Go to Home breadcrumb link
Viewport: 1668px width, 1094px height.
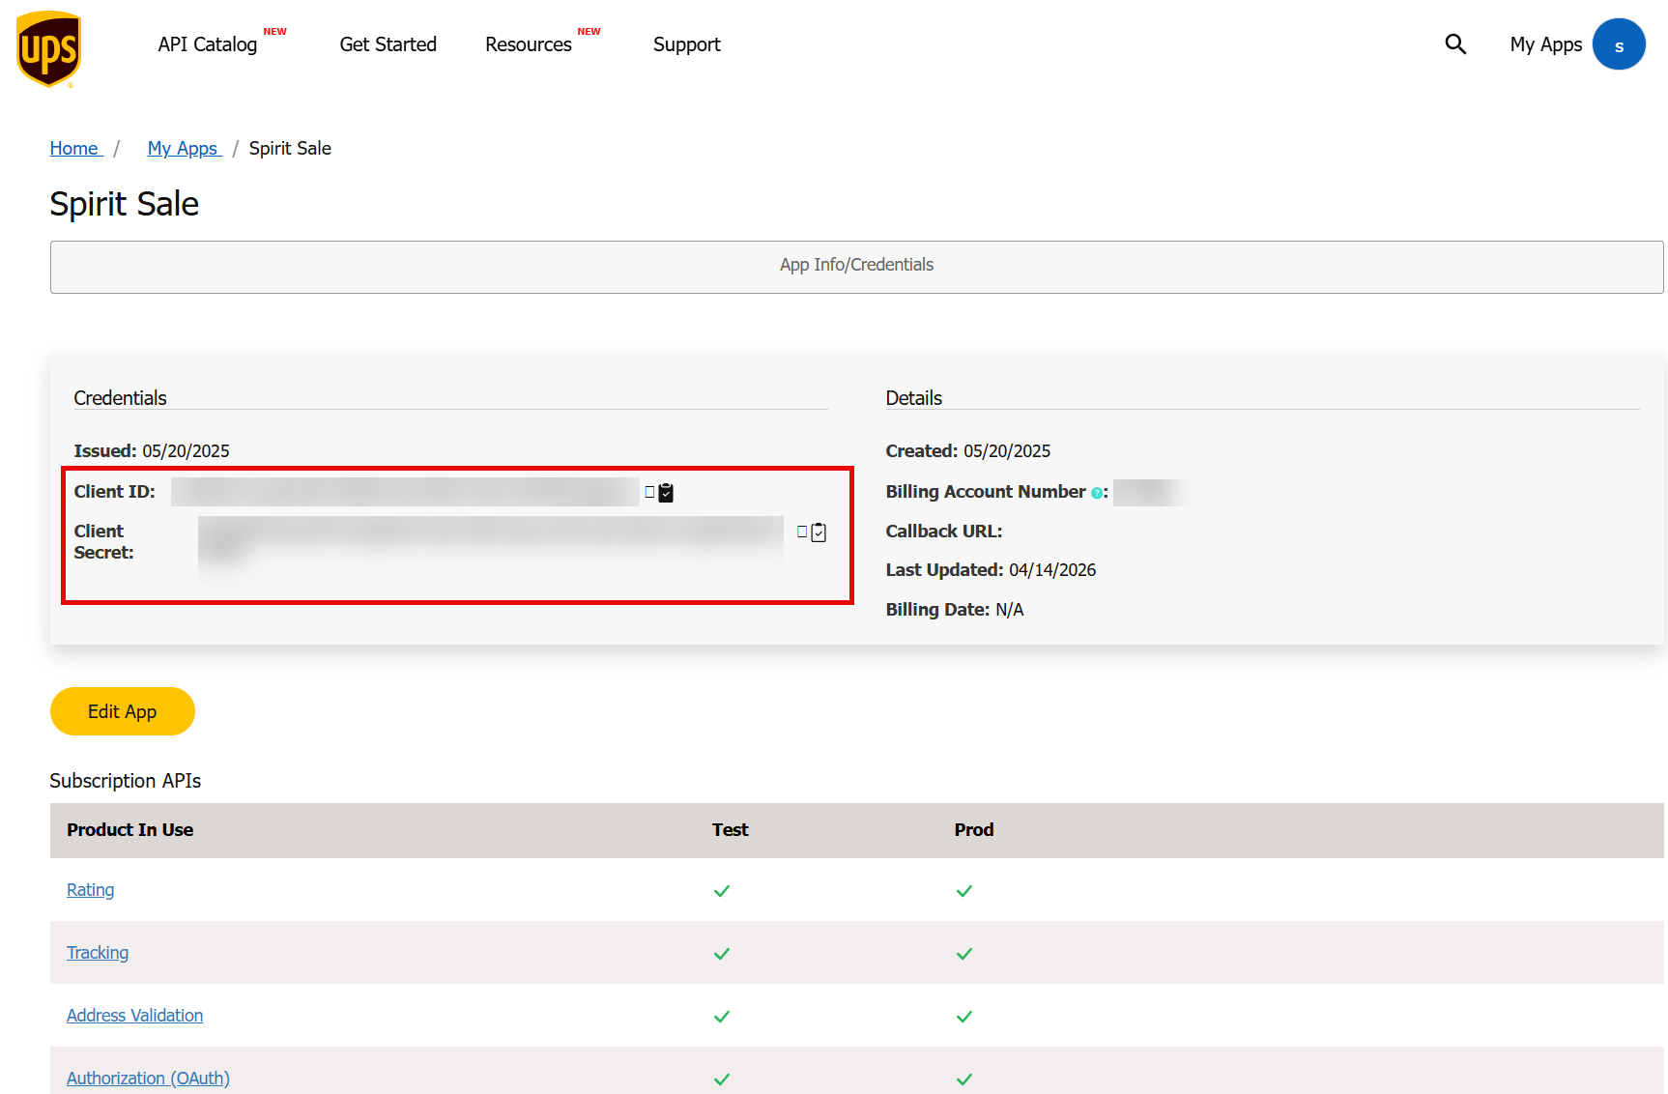point(74,148)
